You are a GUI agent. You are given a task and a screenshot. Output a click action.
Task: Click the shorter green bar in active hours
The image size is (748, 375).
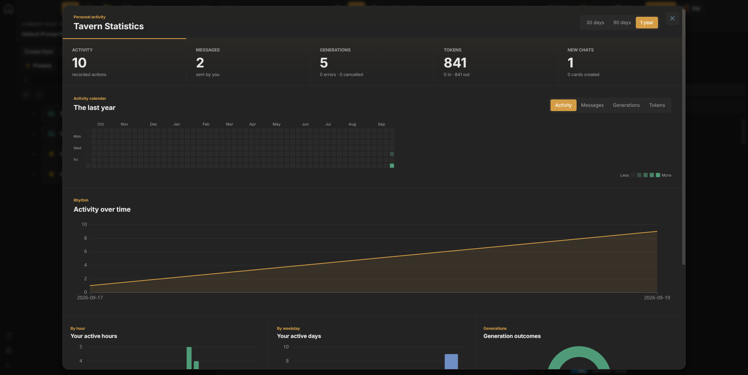196,365
